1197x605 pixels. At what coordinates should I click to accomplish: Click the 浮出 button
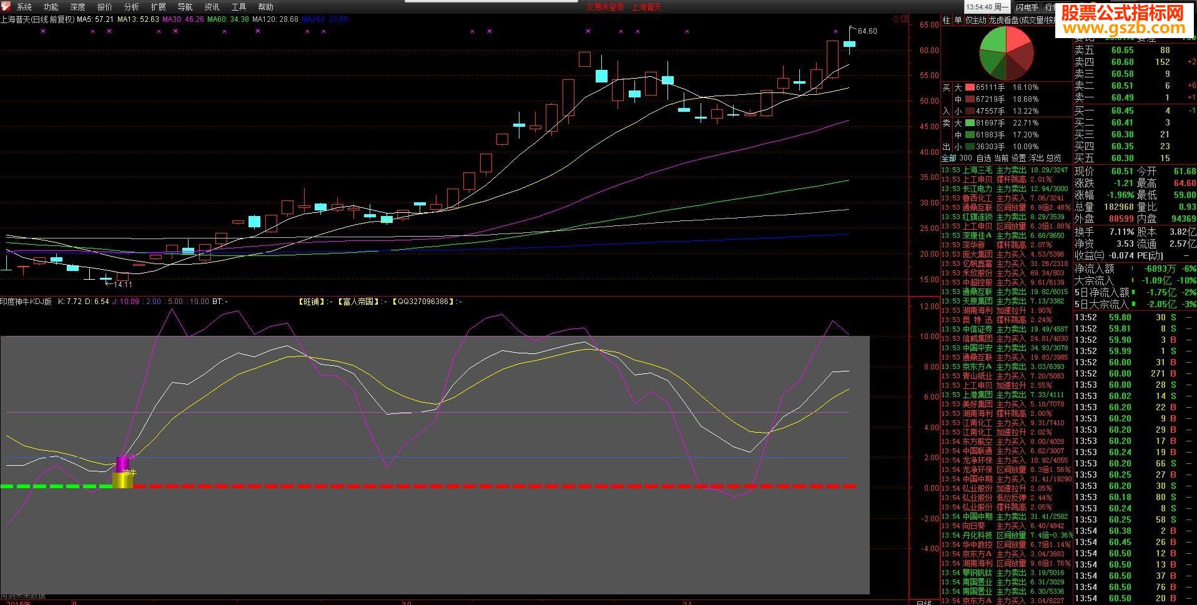point(1036,159)
